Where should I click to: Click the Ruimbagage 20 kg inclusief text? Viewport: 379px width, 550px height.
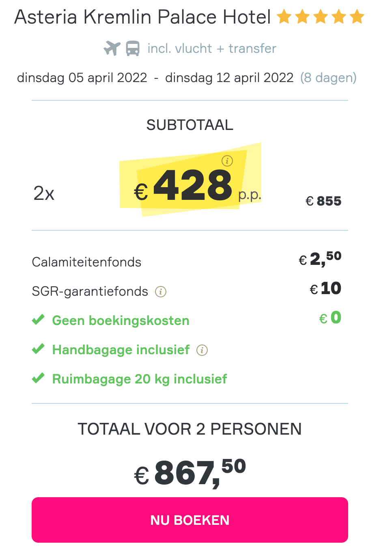pos(140,379)
